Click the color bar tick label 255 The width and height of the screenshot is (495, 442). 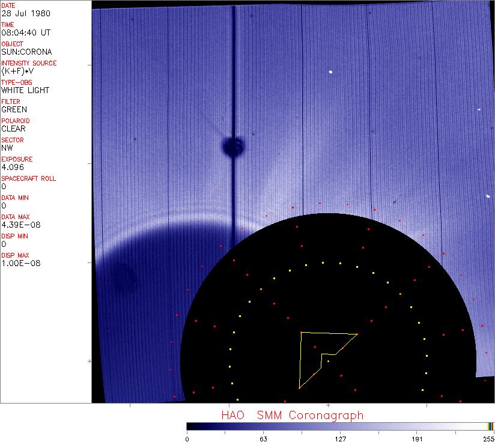[x=489, y=439]
